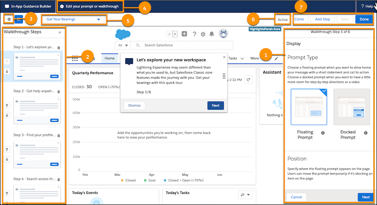Open the builder settings gear icon

(9, 19)
